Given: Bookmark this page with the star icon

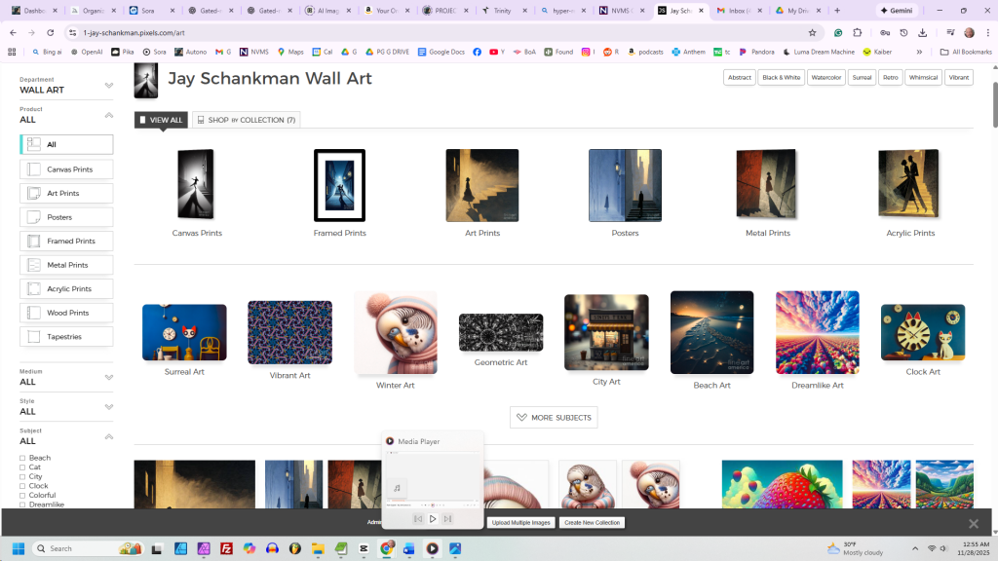Looking at the screenshot, I should (812, 32).
